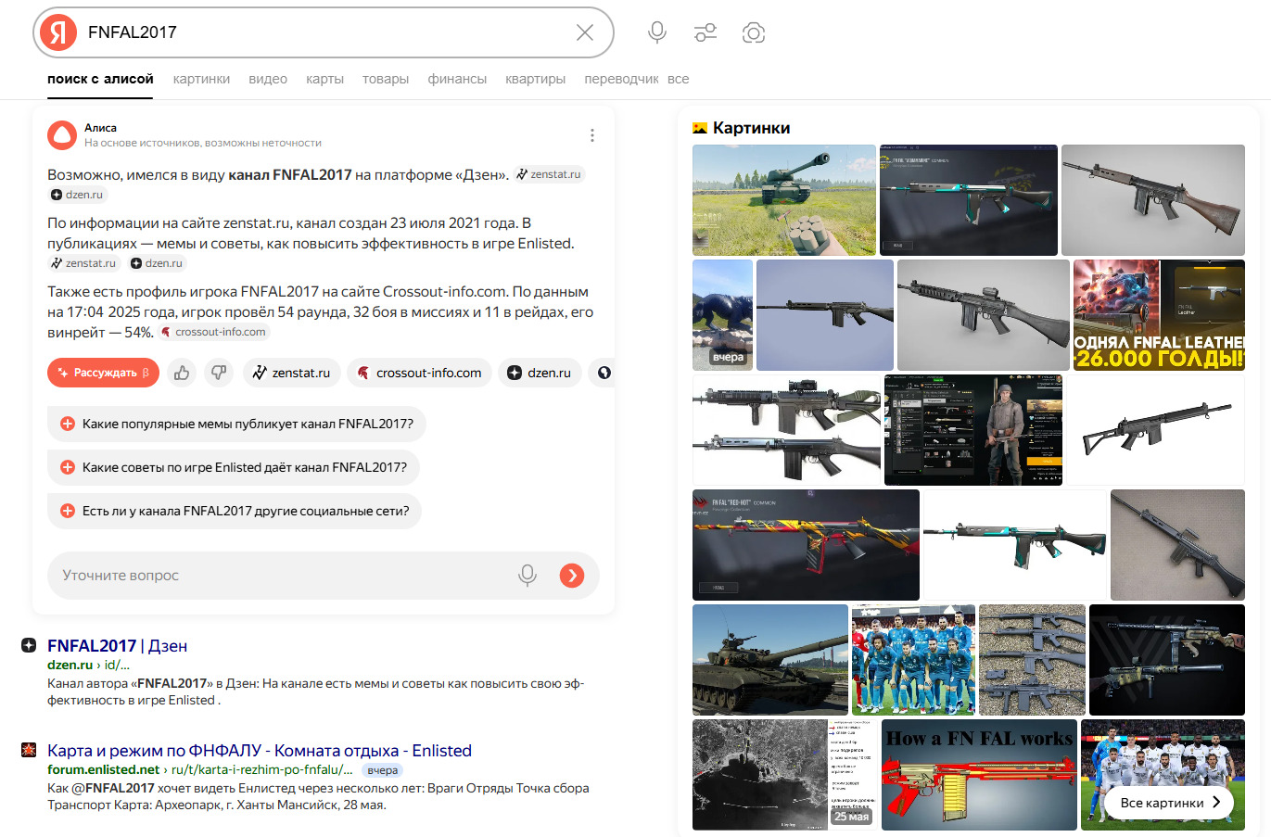Expand question about other social networks
Screen dimensions: 1271x837
click(x=235, y=511)
